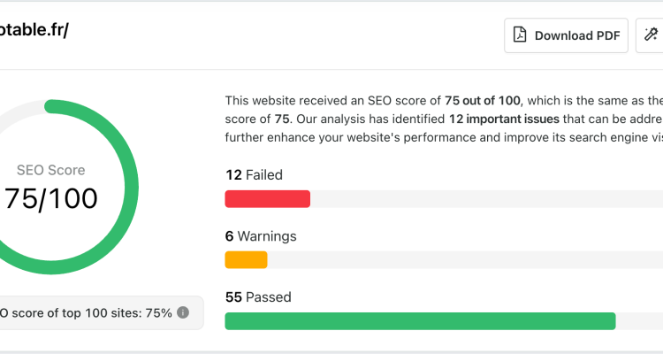
Task: Click the bold '75 out of 100' text
Action: 483,100
